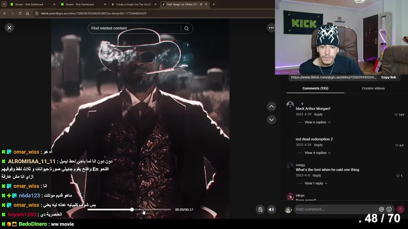
Task: Reload the current page
Action: pos(20,13)
